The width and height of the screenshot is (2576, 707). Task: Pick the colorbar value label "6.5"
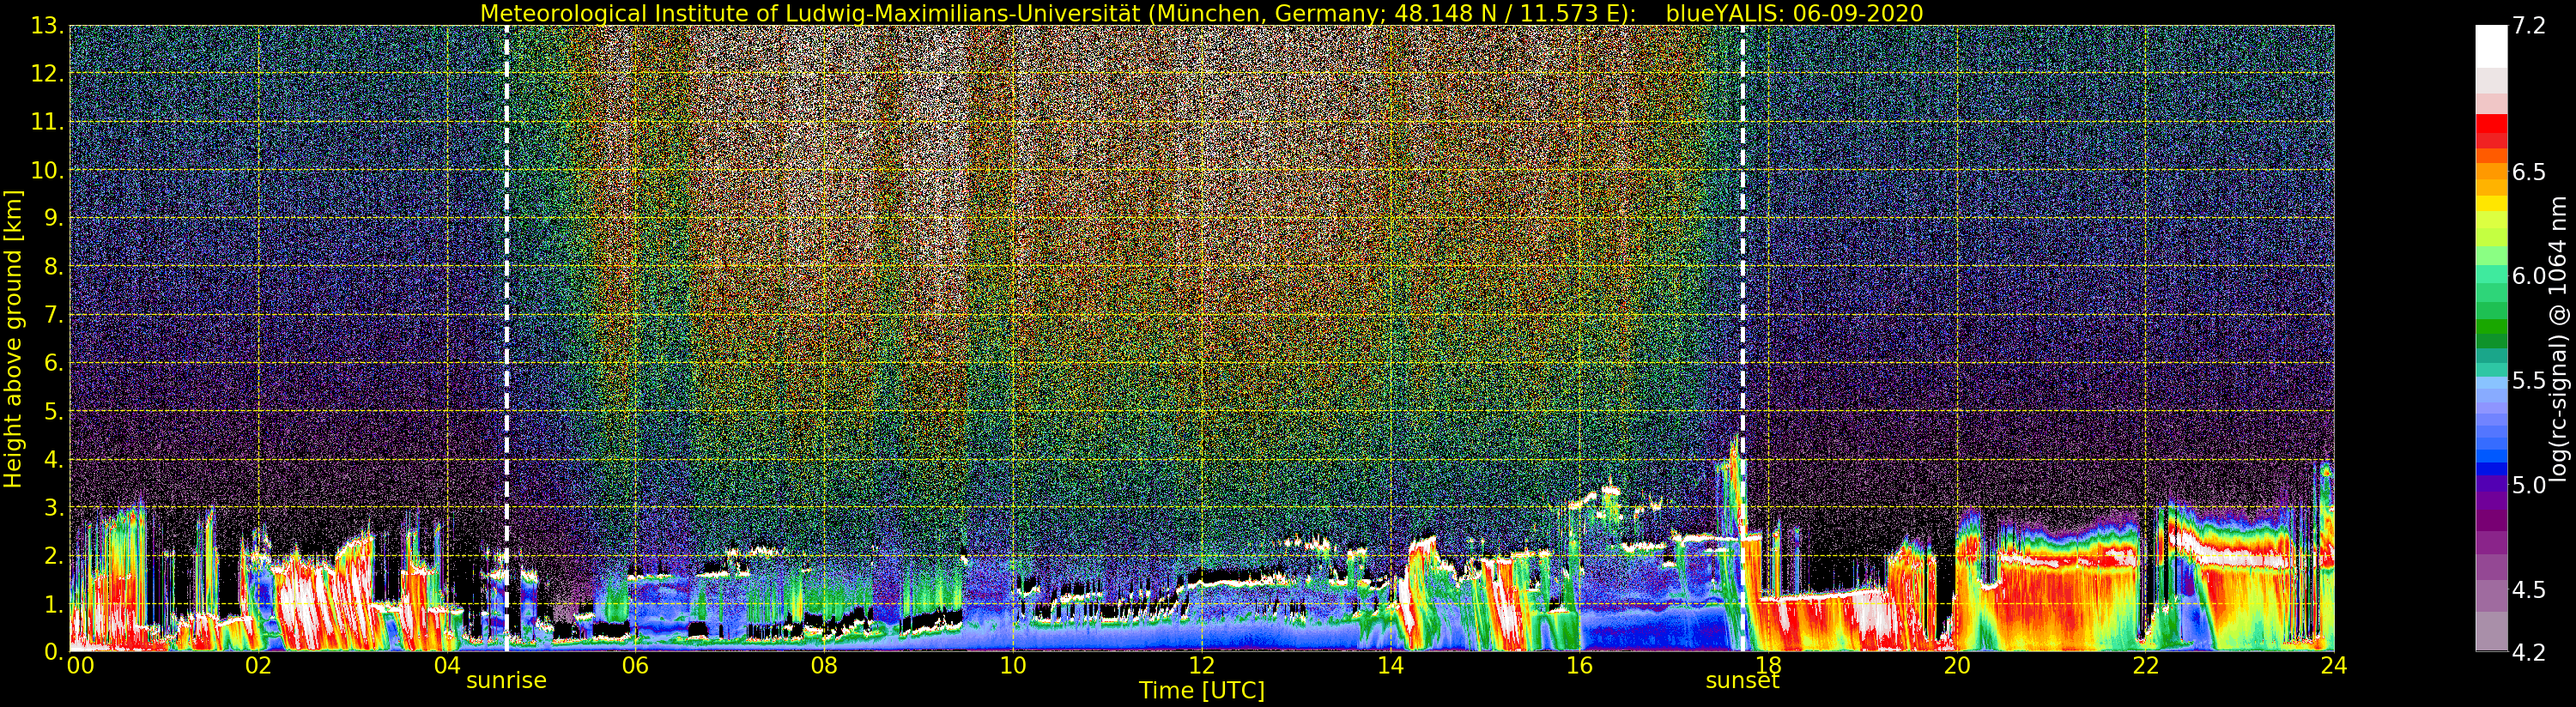[2529, 172]
